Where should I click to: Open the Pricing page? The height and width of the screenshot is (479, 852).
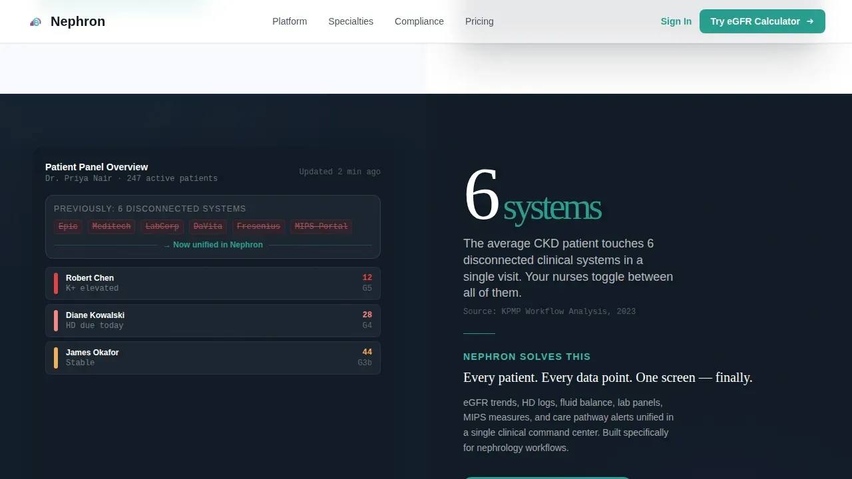(x=479, y=21)
